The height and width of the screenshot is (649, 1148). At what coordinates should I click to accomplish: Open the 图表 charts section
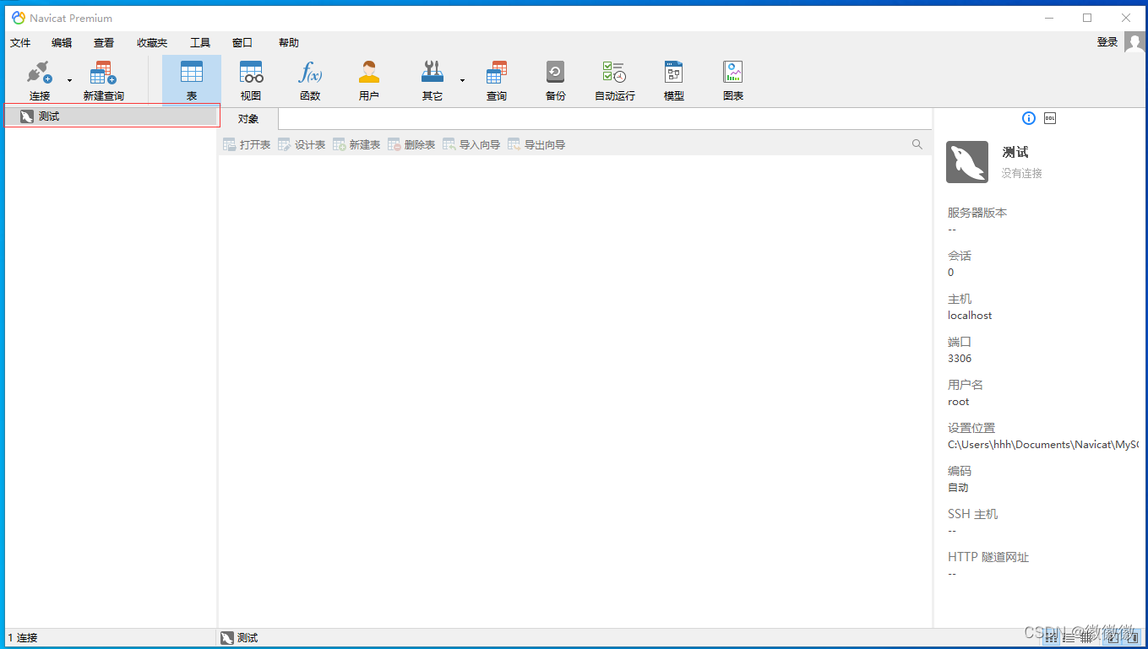733,80
